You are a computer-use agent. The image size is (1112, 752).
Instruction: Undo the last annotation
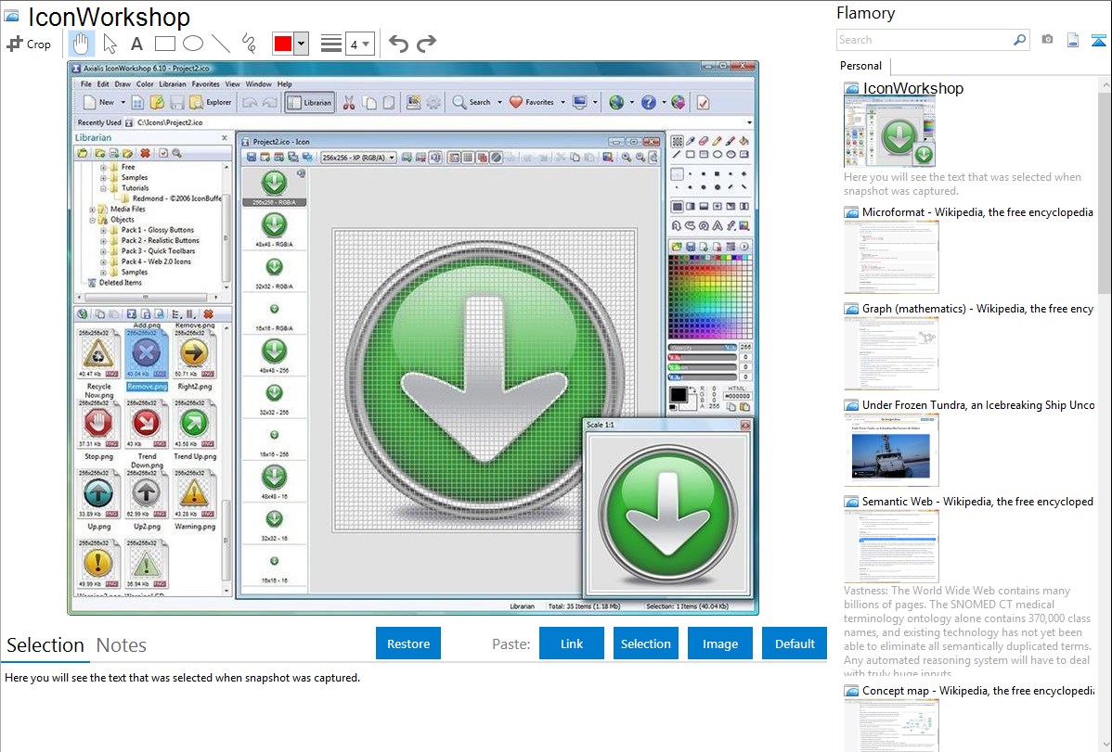(398, 44)
